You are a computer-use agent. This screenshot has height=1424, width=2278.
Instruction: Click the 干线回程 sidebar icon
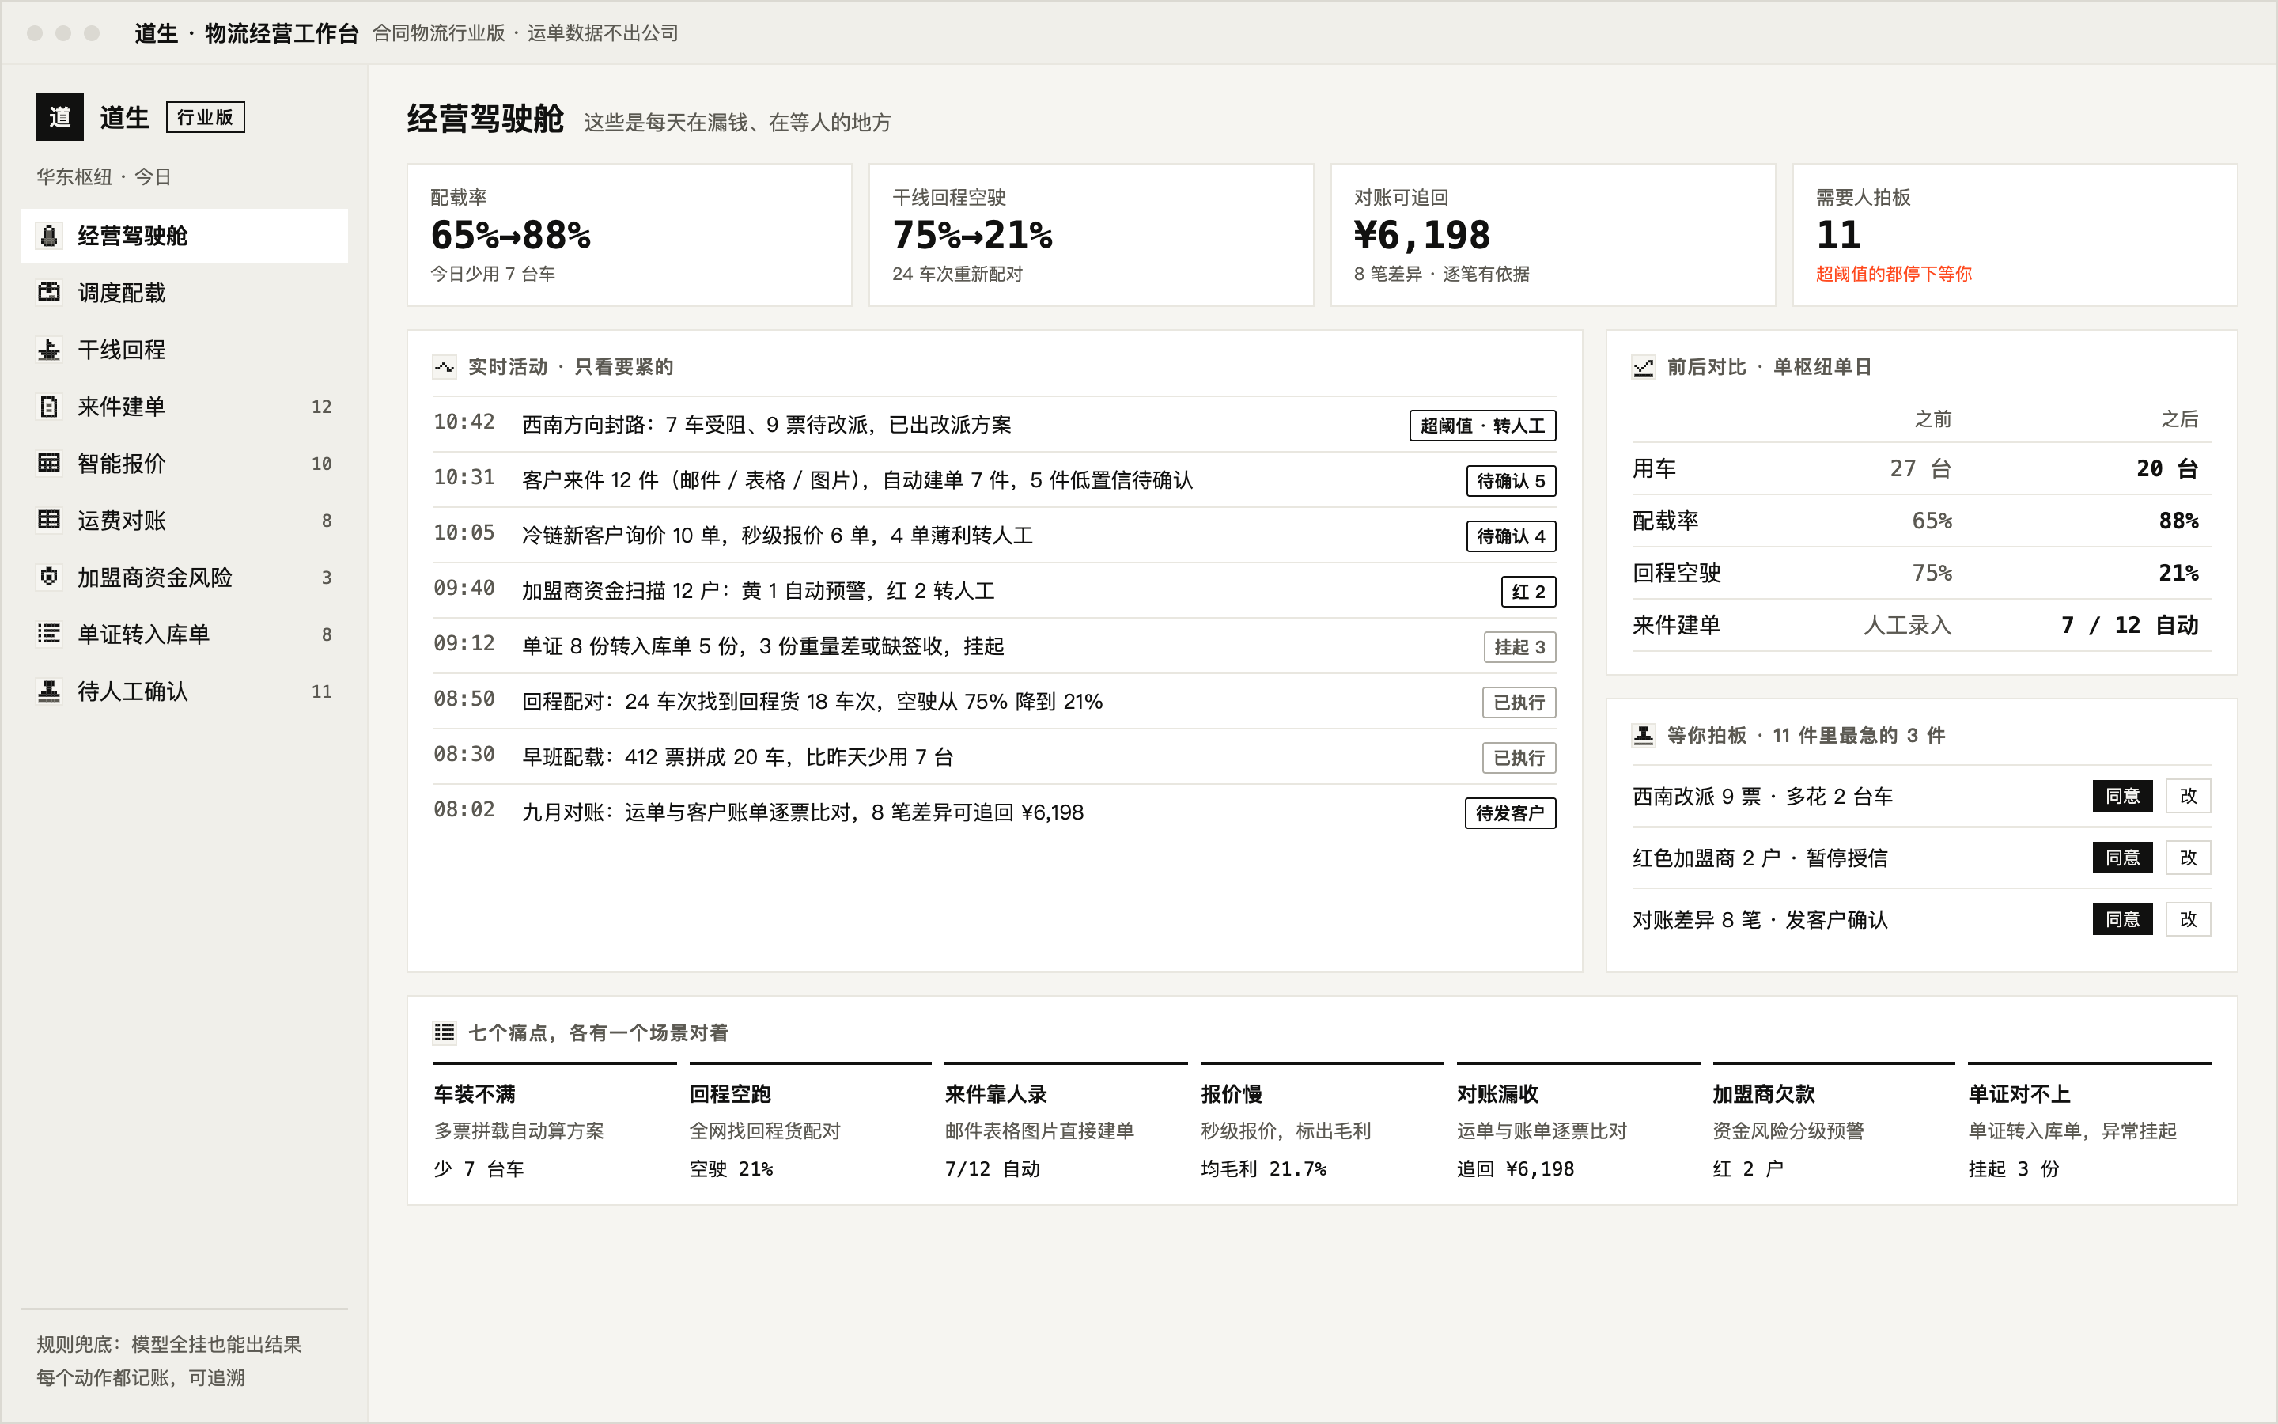coord(49,350)
